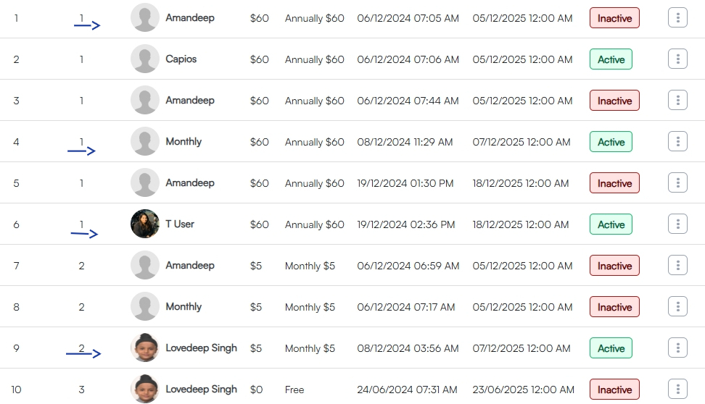Image resolution: width=705 pixels, height=404 pixels.
Task: Open actions menu for row 4 Monthly
Action: (x=677, y=142)
